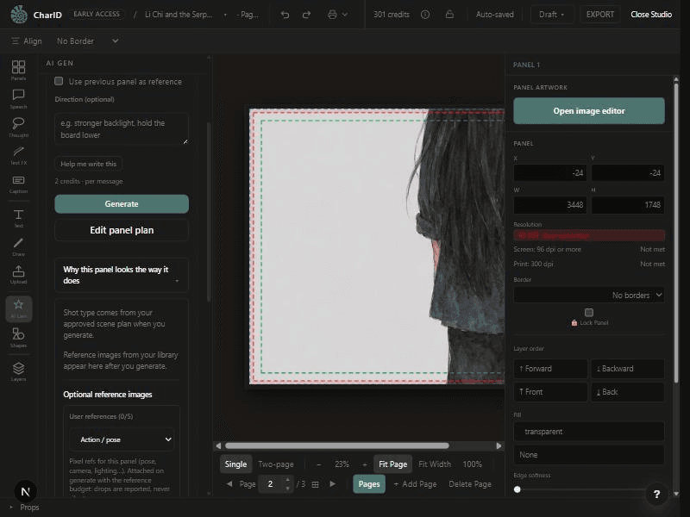690x517 pixels.
Task: Bring layer to Front
Action: [550, 392]
